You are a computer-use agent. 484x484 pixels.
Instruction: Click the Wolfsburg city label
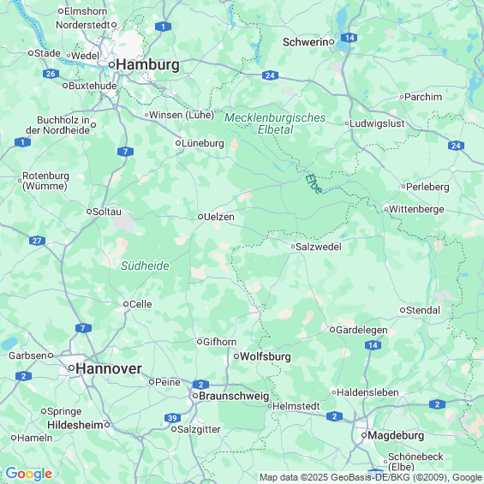(266, 356)
